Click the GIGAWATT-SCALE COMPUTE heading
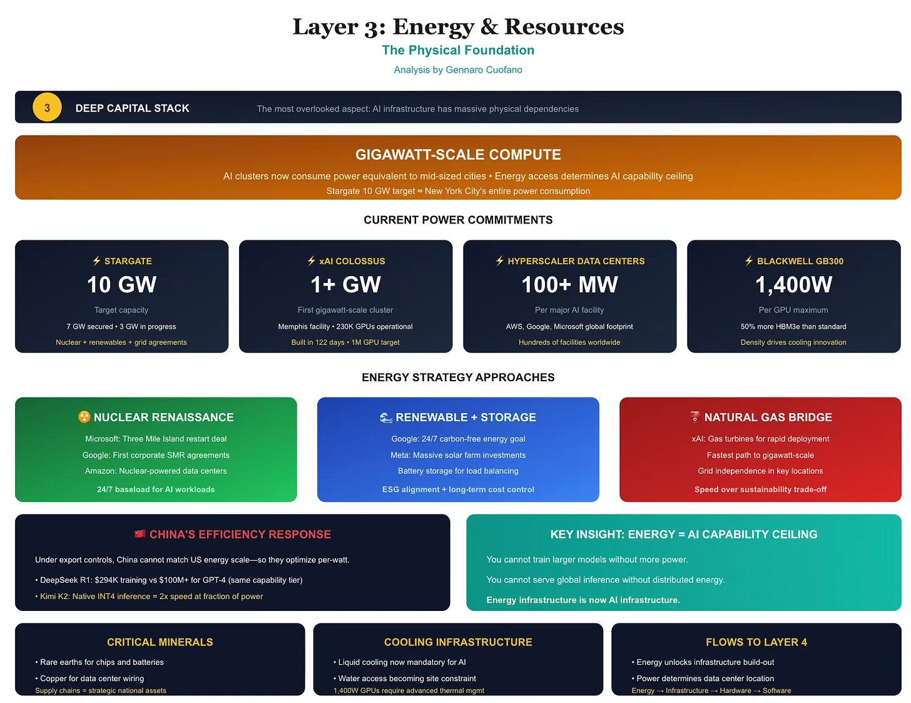The width and height of the screenshot is (911, 703). [458, 155]
